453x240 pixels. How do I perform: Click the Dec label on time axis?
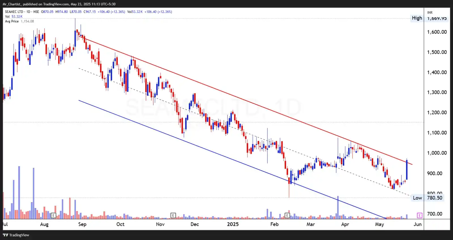tap(195, 224)
